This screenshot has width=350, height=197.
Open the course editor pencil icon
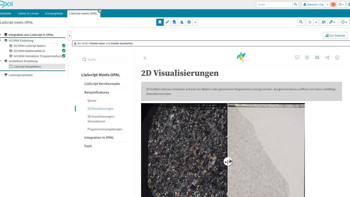coord(167,22)
